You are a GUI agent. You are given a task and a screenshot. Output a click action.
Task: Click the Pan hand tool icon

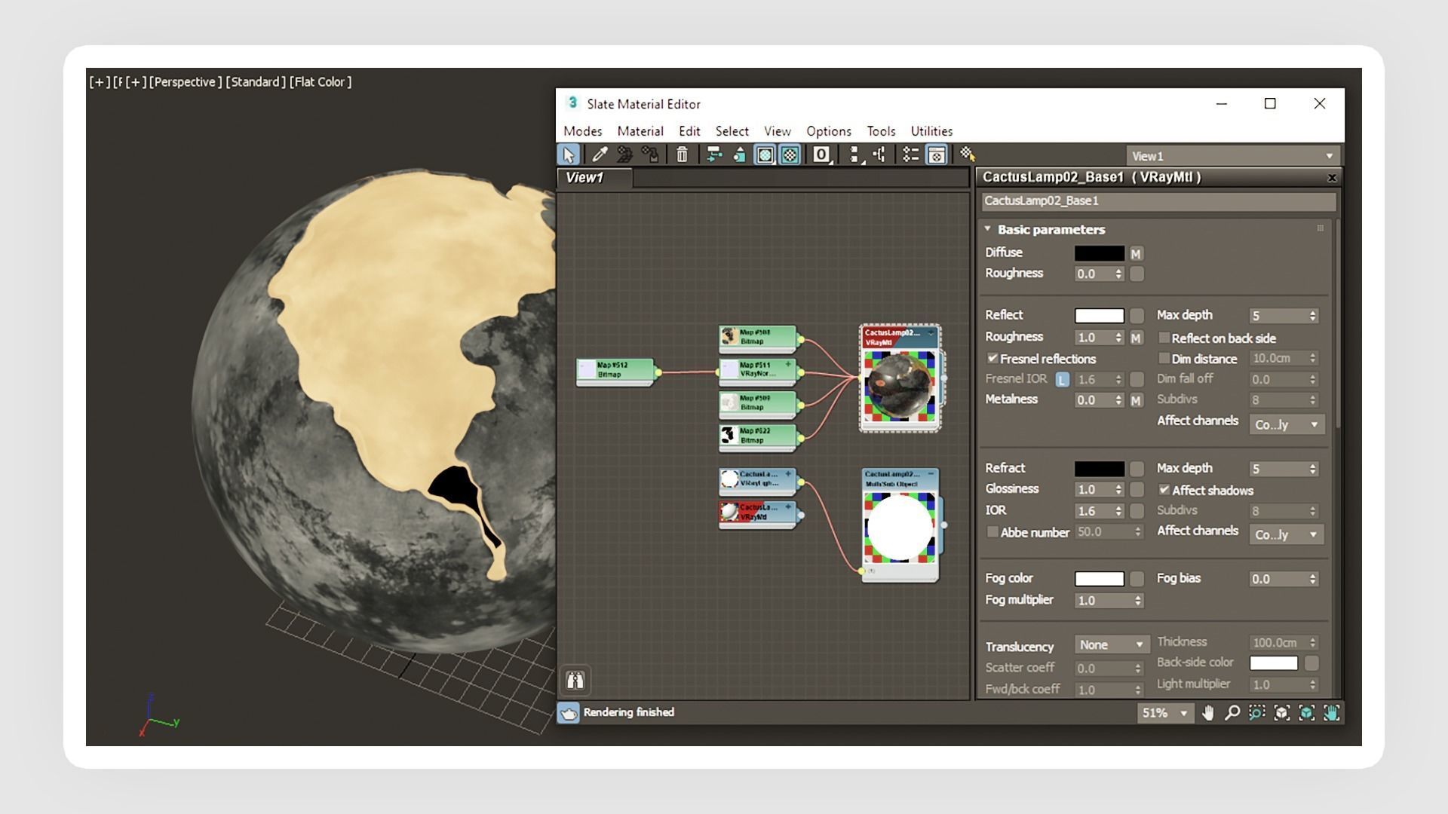coord(1208,713)
